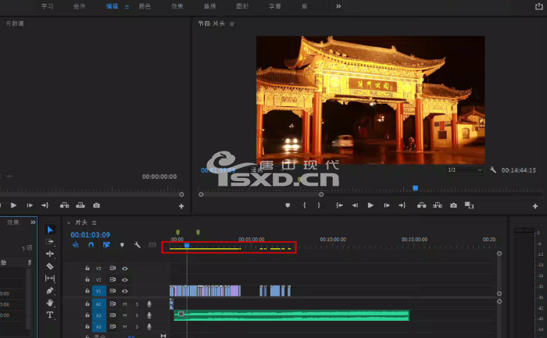Switch to 效果 workspace tab
Screen dimensions: 547x338
pyautogui.click(x=177, y=6)
